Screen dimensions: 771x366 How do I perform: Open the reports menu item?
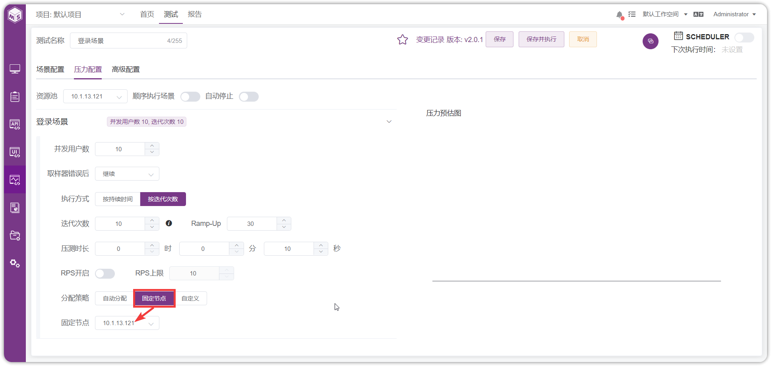(195, 14)
